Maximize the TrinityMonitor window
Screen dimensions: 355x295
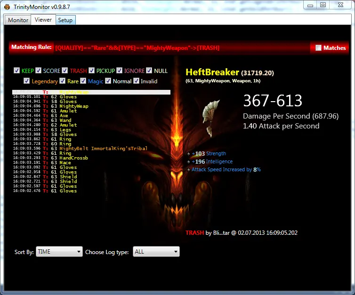(x=323, y=5)
